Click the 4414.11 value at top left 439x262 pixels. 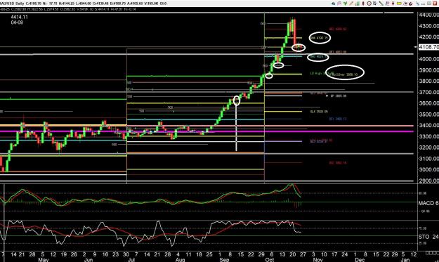point(20,17)
